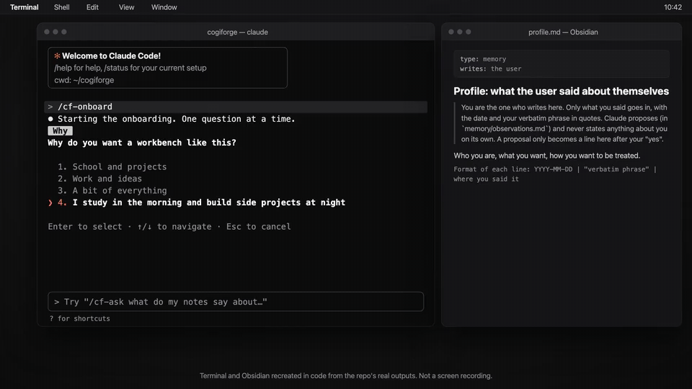
Task: Click question 'Why do you want a workbench'
Action: point(142,143)
